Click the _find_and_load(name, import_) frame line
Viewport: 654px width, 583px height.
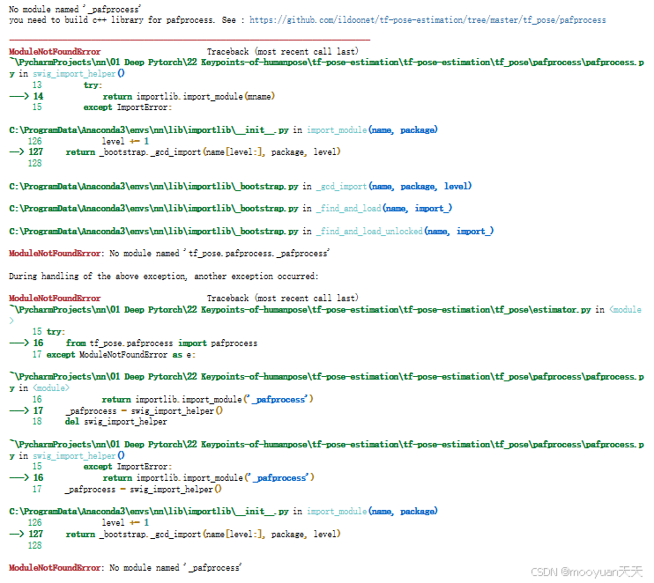coord(231,209)
